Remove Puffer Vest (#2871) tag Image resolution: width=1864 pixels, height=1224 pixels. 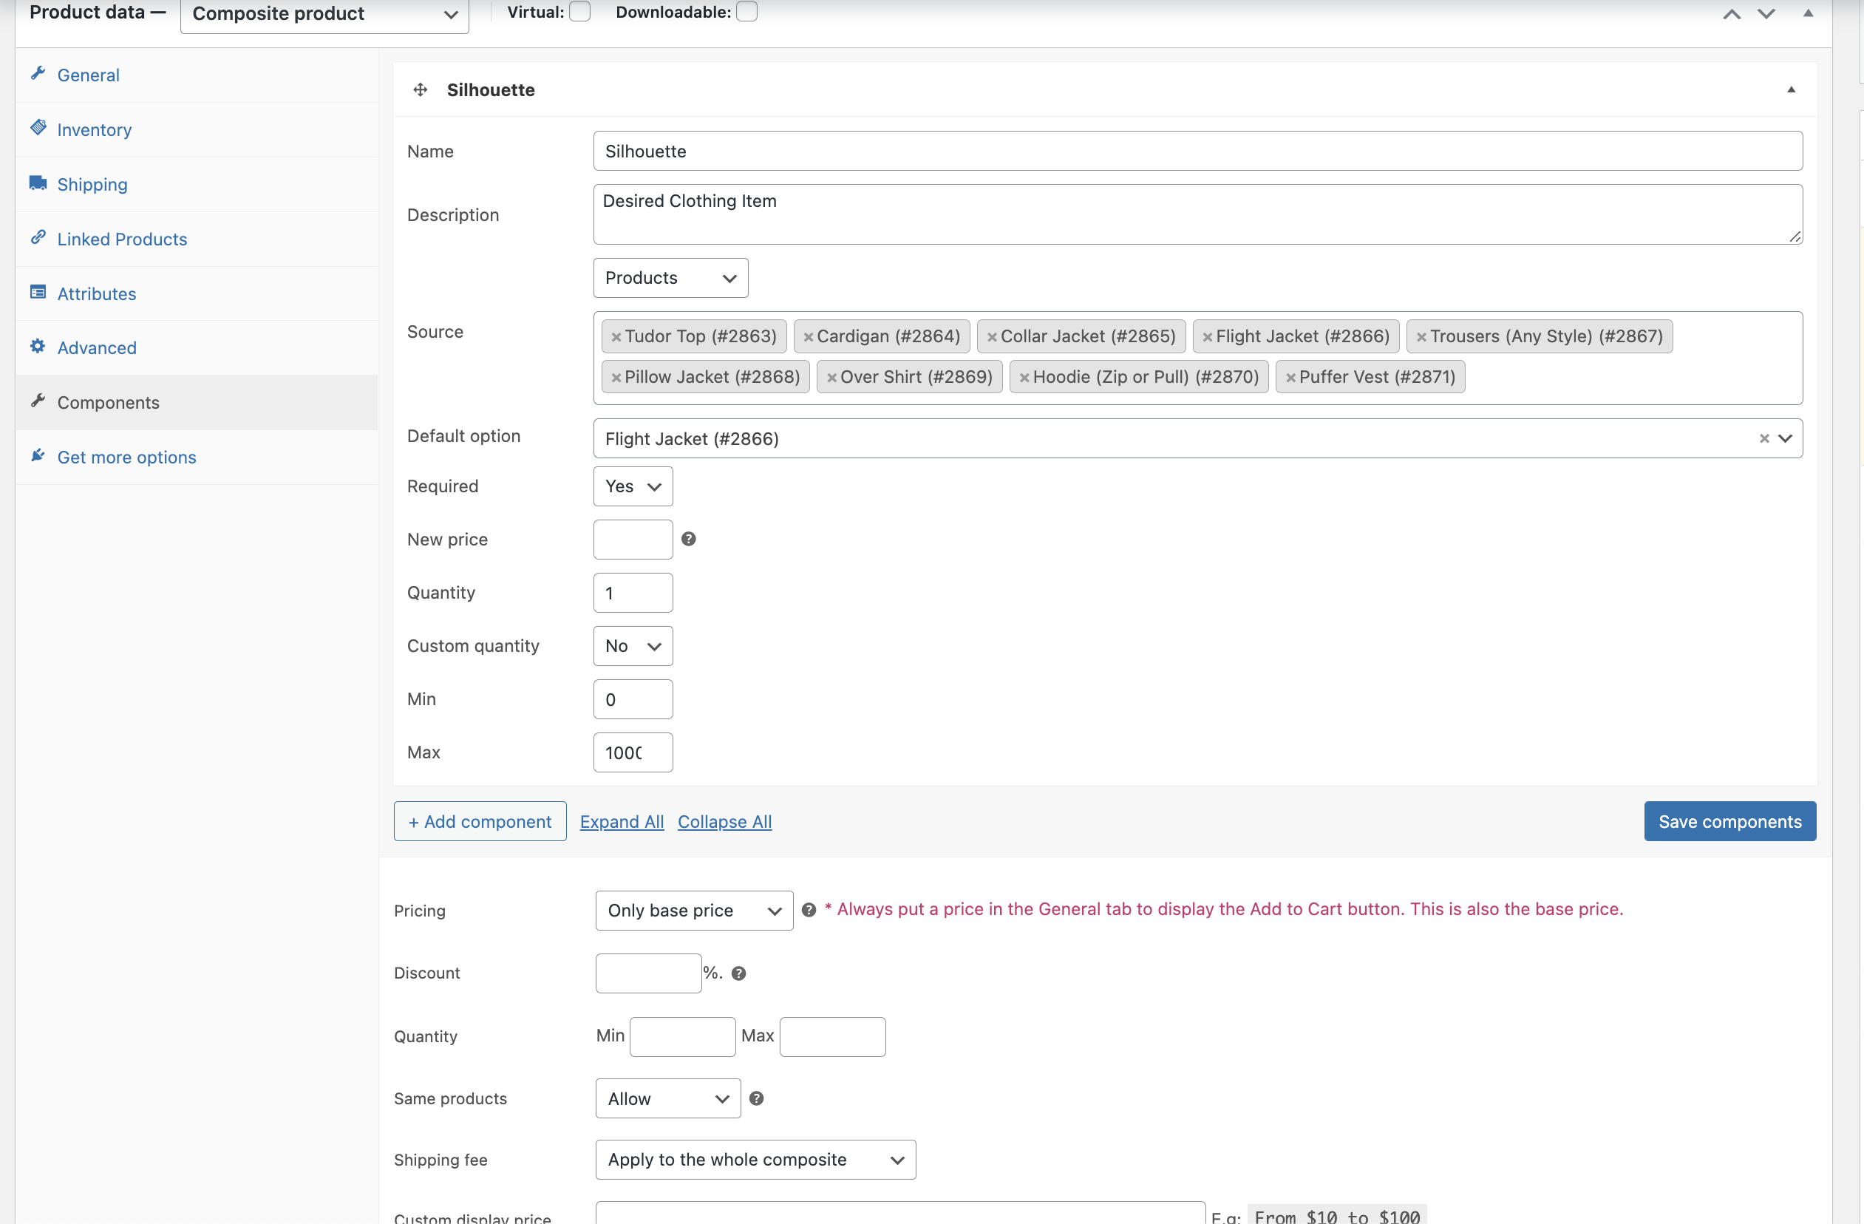[1290, 378]
